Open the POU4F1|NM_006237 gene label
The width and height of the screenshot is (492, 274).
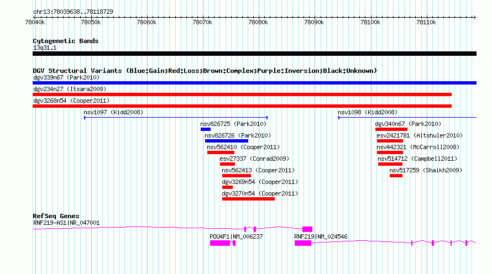tap(236, 236)
